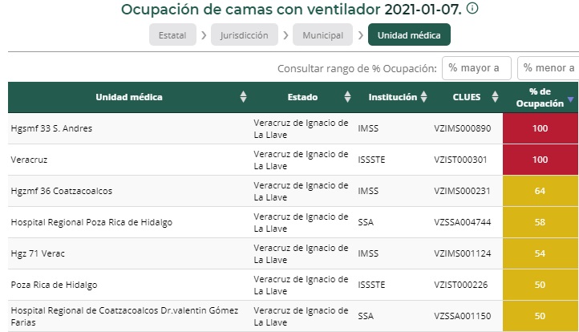
Task: Click the Unidad médica column header
Action: (129, 97)
